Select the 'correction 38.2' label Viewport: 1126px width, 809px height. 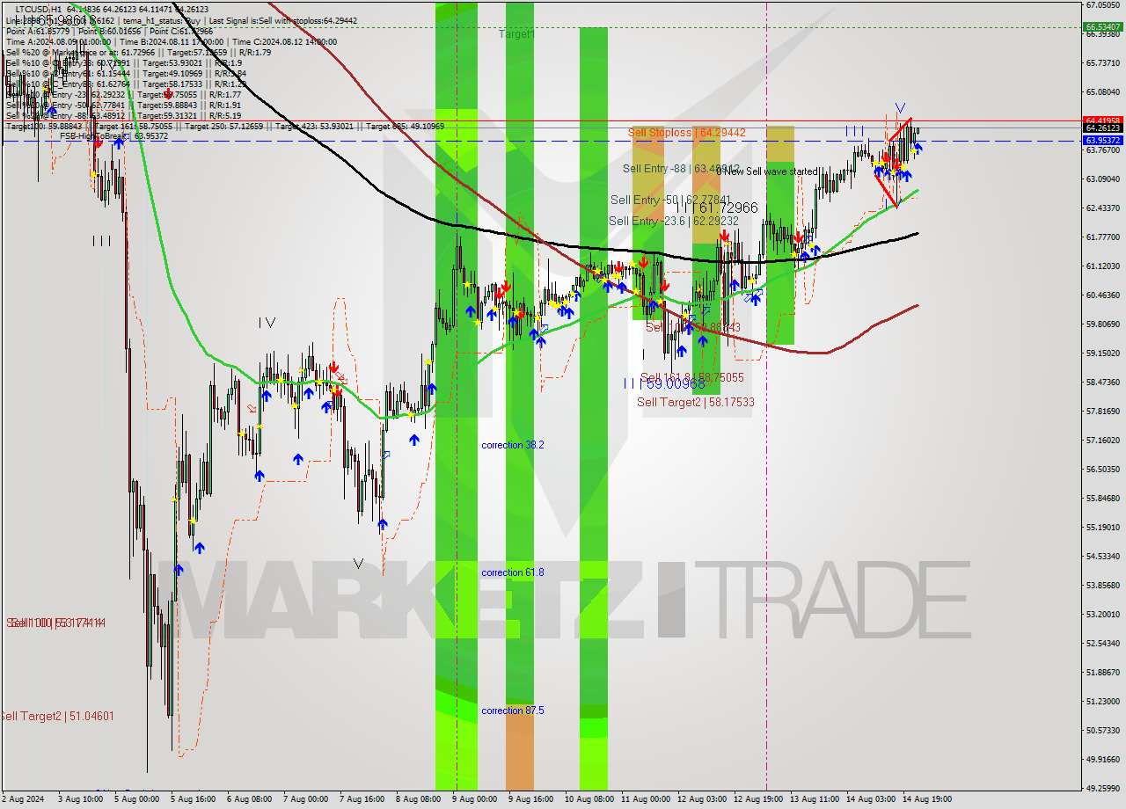513,445
